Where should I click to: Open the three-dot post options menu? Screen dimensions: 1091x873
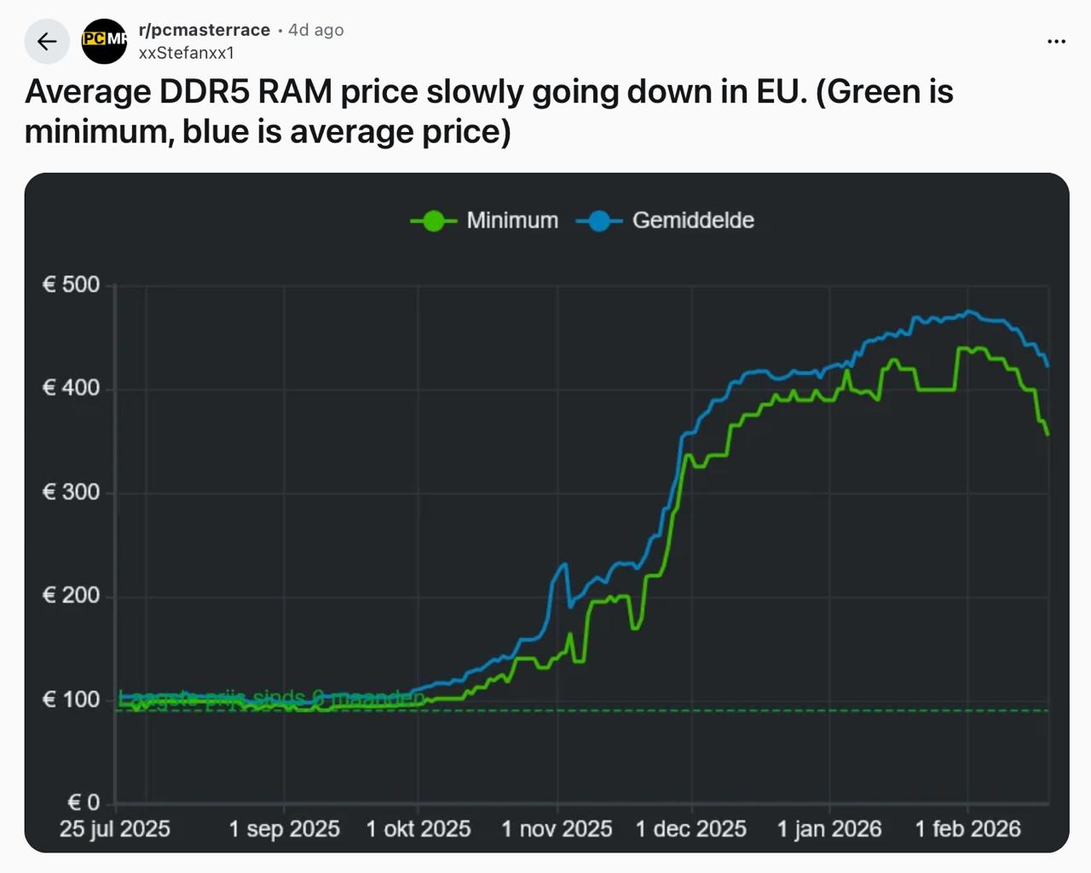click(x=1056, y=41)
